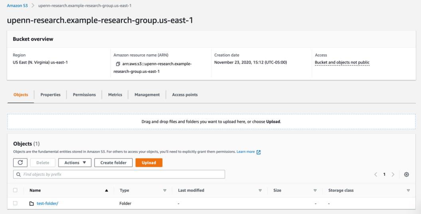The height and width of the screenshot is (214, 421).
Task: Select page number 1 in pagination
Action: [x=384, y=174]
